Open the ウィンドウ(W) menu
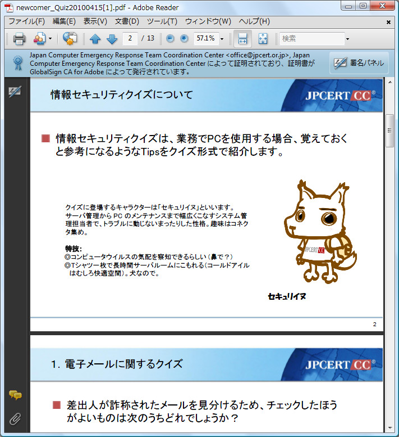Screen dimensions: 399x437 [x=208, y=21]
